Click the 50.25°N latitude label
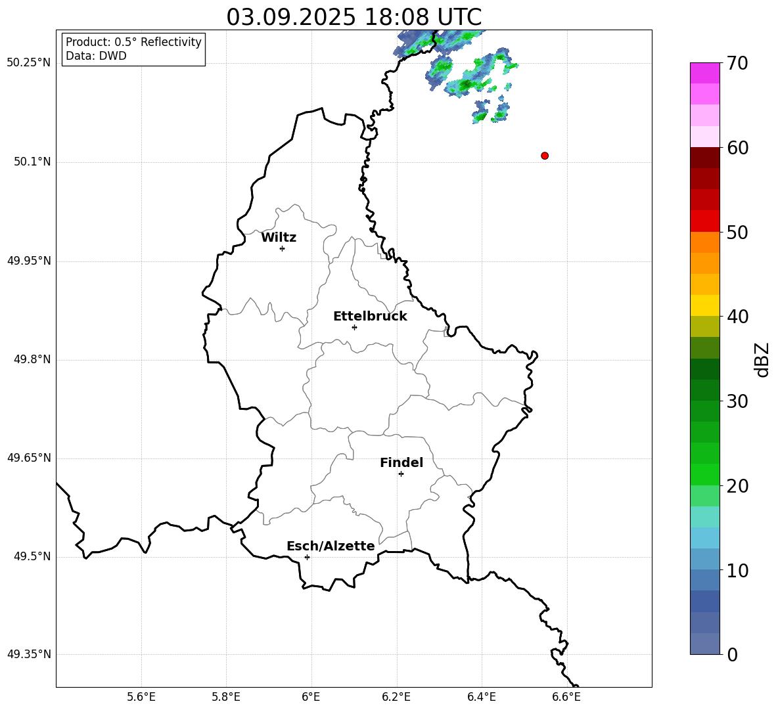This screenshot has width=778, height=710. coord(29,63)
